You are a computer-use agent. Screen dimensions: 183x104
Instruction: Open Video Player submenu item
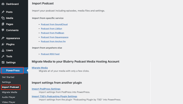(9, 102)
